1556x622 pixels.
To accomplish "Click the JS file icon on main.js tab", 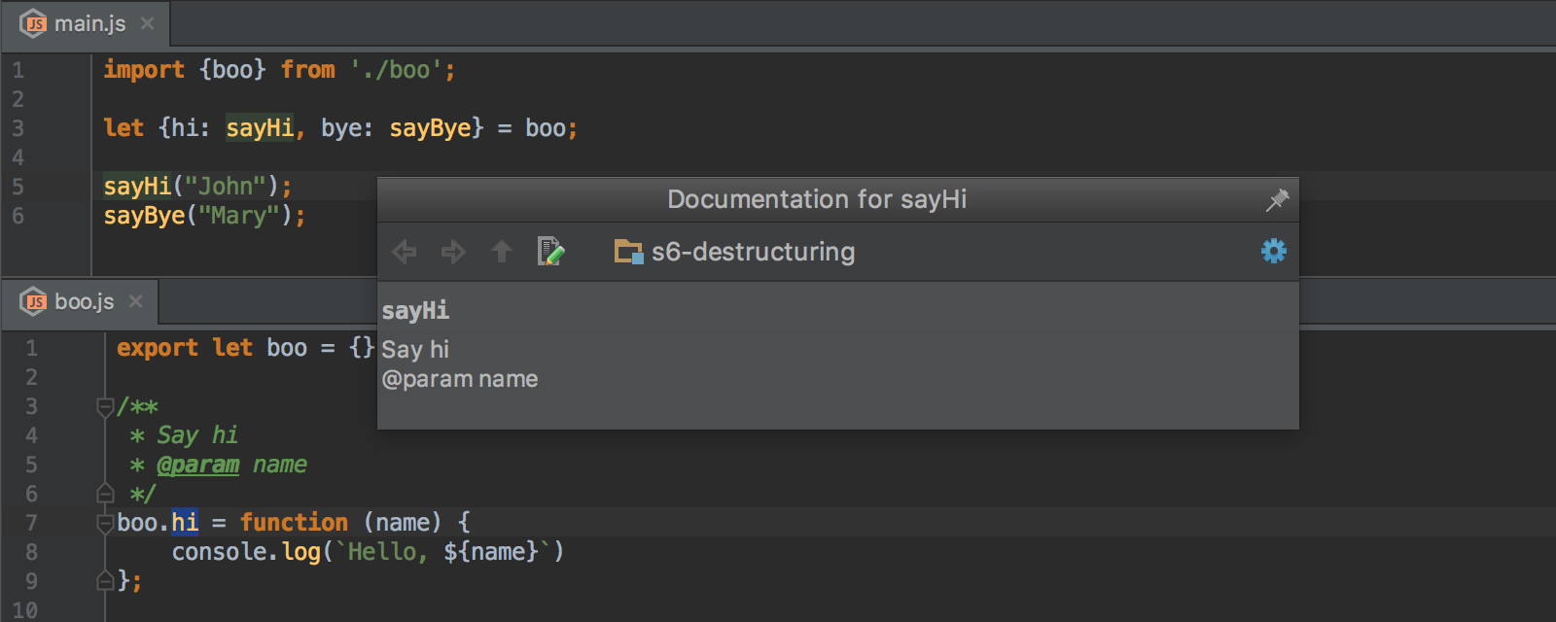I will point(34,24).
